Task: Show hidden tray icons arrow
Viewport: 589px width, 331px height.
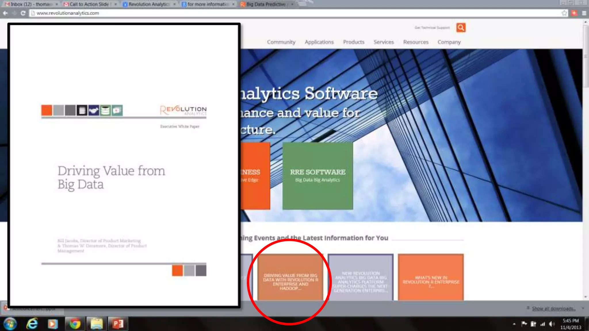Action: coord(514,324)
